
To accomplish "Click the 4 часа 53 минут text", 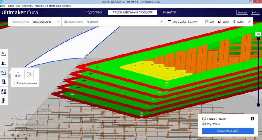I will click(x=217, y=119).
